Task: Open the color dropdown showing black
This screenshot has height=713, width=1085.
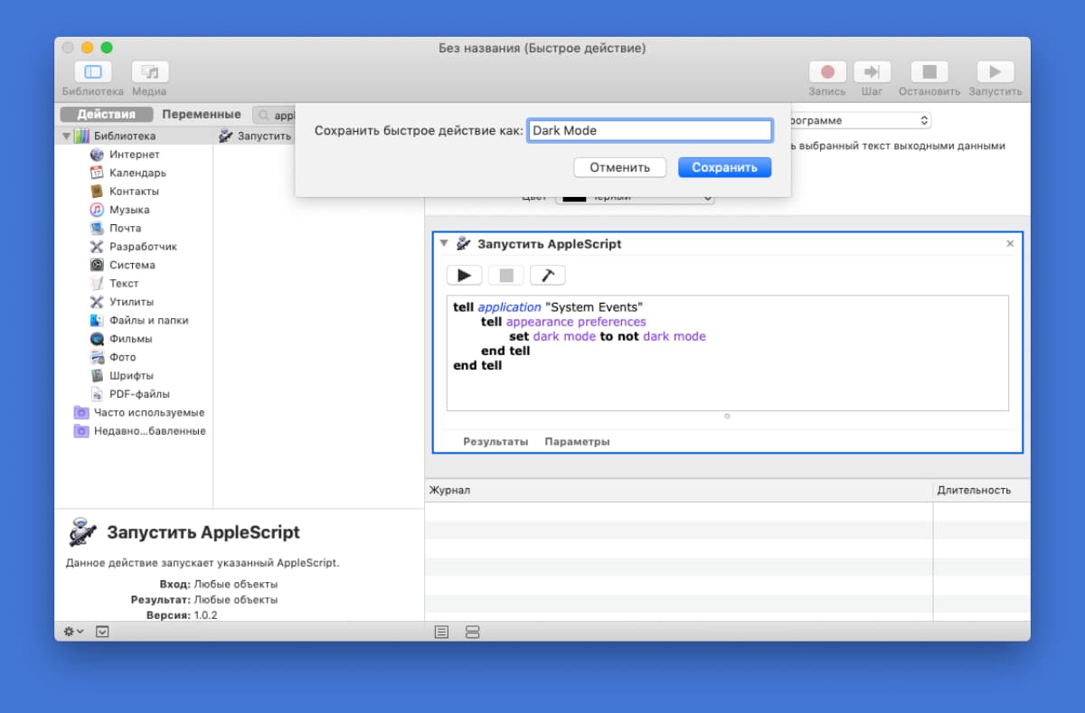Action: pyautogui.click(x=635, y=198)
